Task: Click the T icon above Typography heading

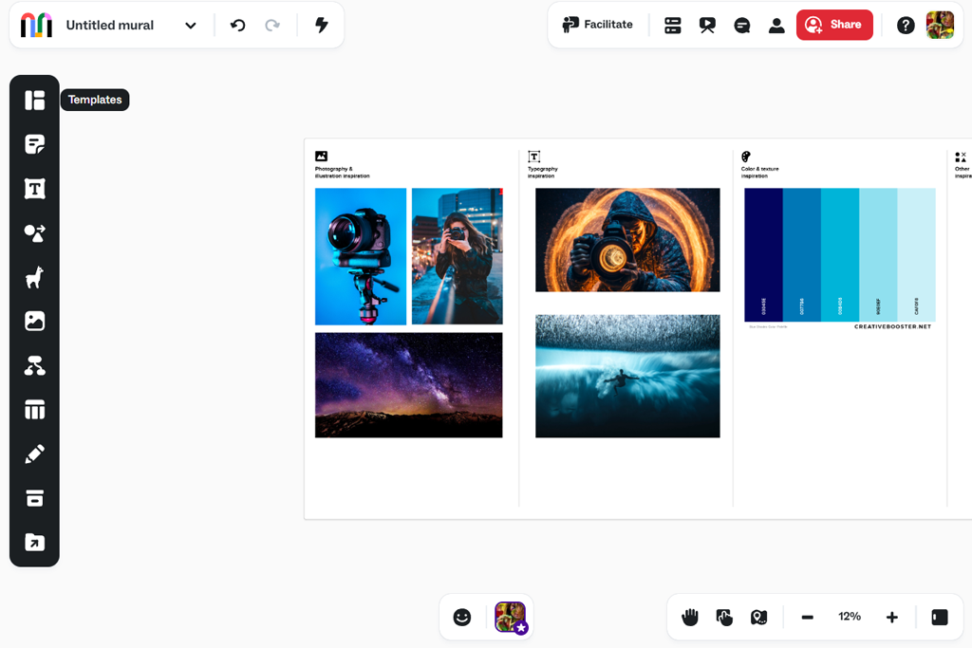Action: point(533,157)
